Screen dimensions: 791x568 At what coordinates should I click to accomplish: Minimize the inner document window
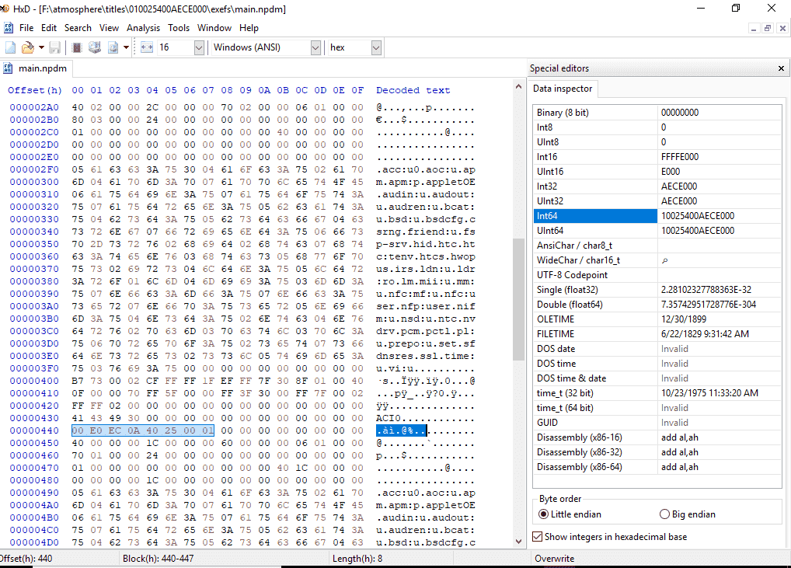pyautogui.click(x=754, y=28)
